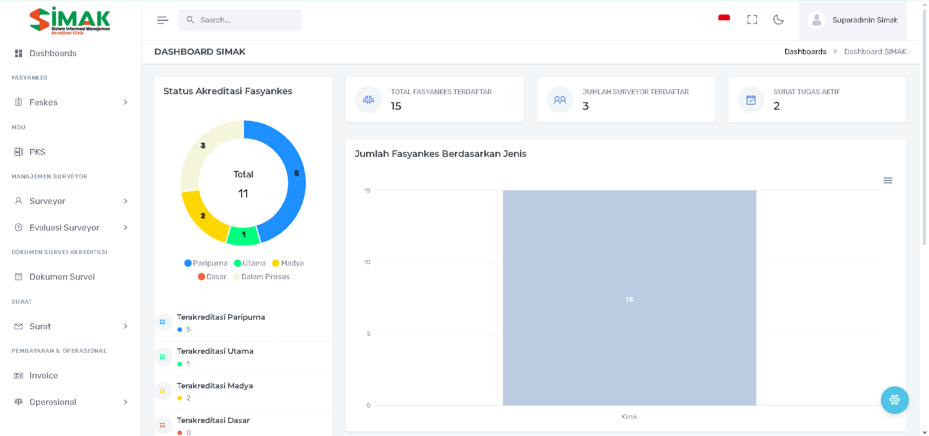Open the Indonesian flag language selector

coord(724,19)
